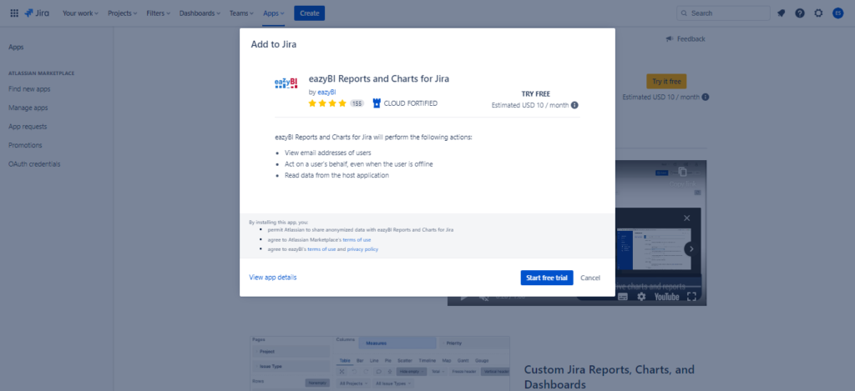Open YouTube video settings gear
855x391 pixels.
[x=641, y=297]
